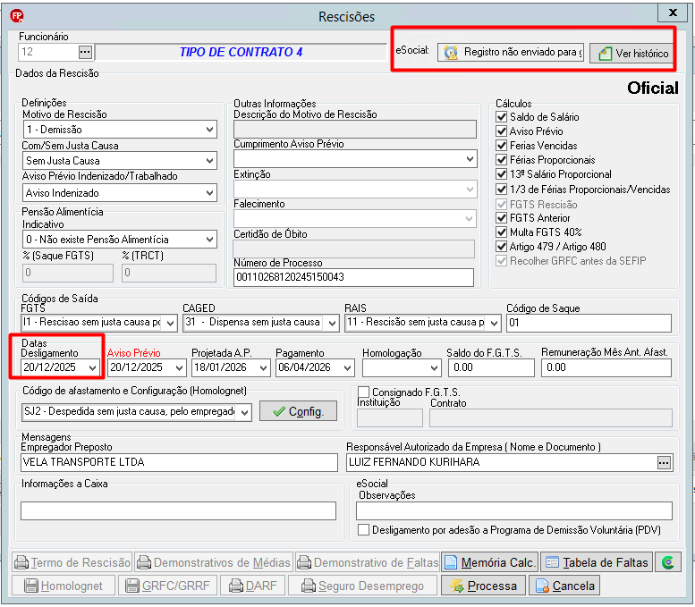This screenshot has height=607, width=695.
Task: Click eSocial Observações field
Action: (514, 510)
